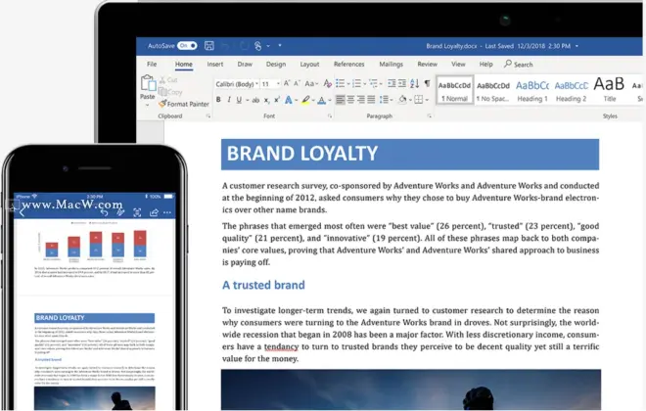
Task: Switch to the Draw tab
Action: point(245,65)
